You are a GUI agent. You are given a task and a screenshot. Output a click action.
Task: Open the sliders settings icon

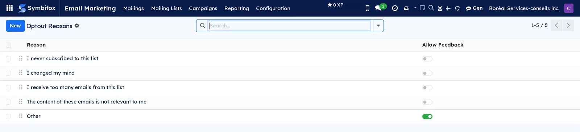[x=448, y=8]
